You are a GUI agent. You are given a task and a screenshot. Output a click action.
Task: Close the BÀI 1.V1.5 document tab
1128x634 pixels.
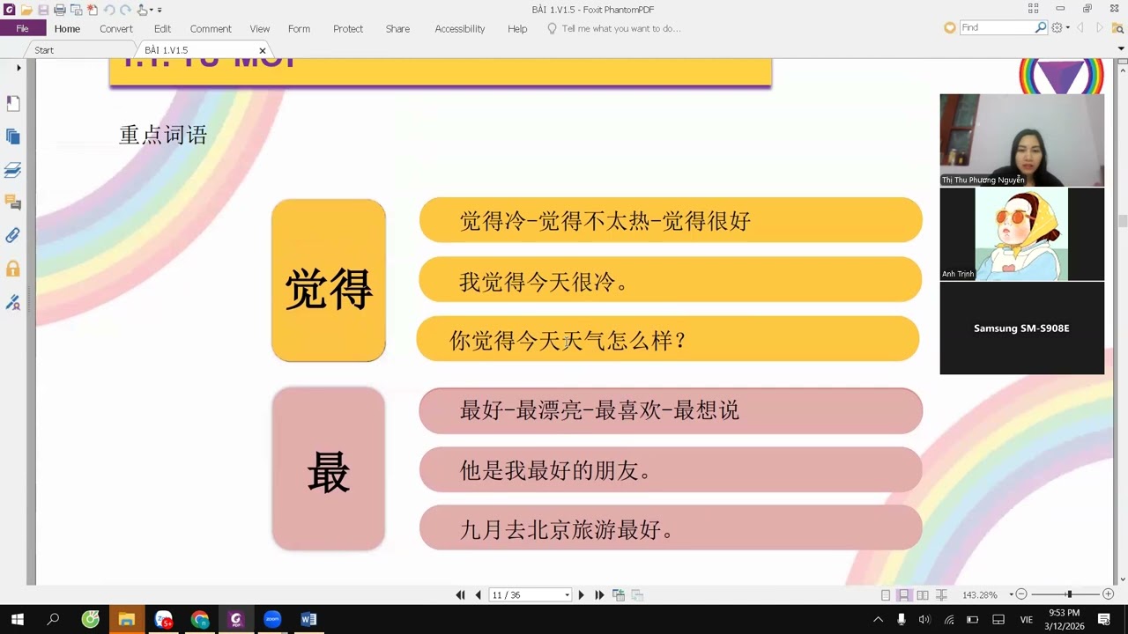pos(262,50)
